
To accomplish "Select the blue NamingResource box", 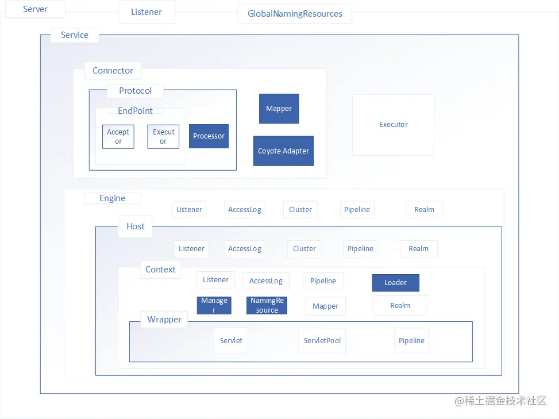I will coord(267,306).
